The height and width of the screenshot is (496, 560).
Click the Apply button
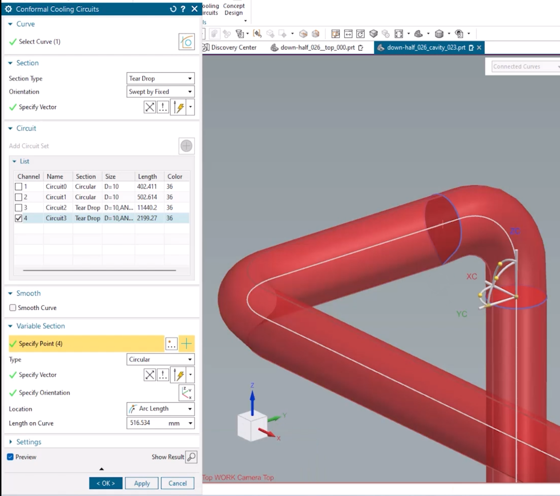(x=141, y=483)
